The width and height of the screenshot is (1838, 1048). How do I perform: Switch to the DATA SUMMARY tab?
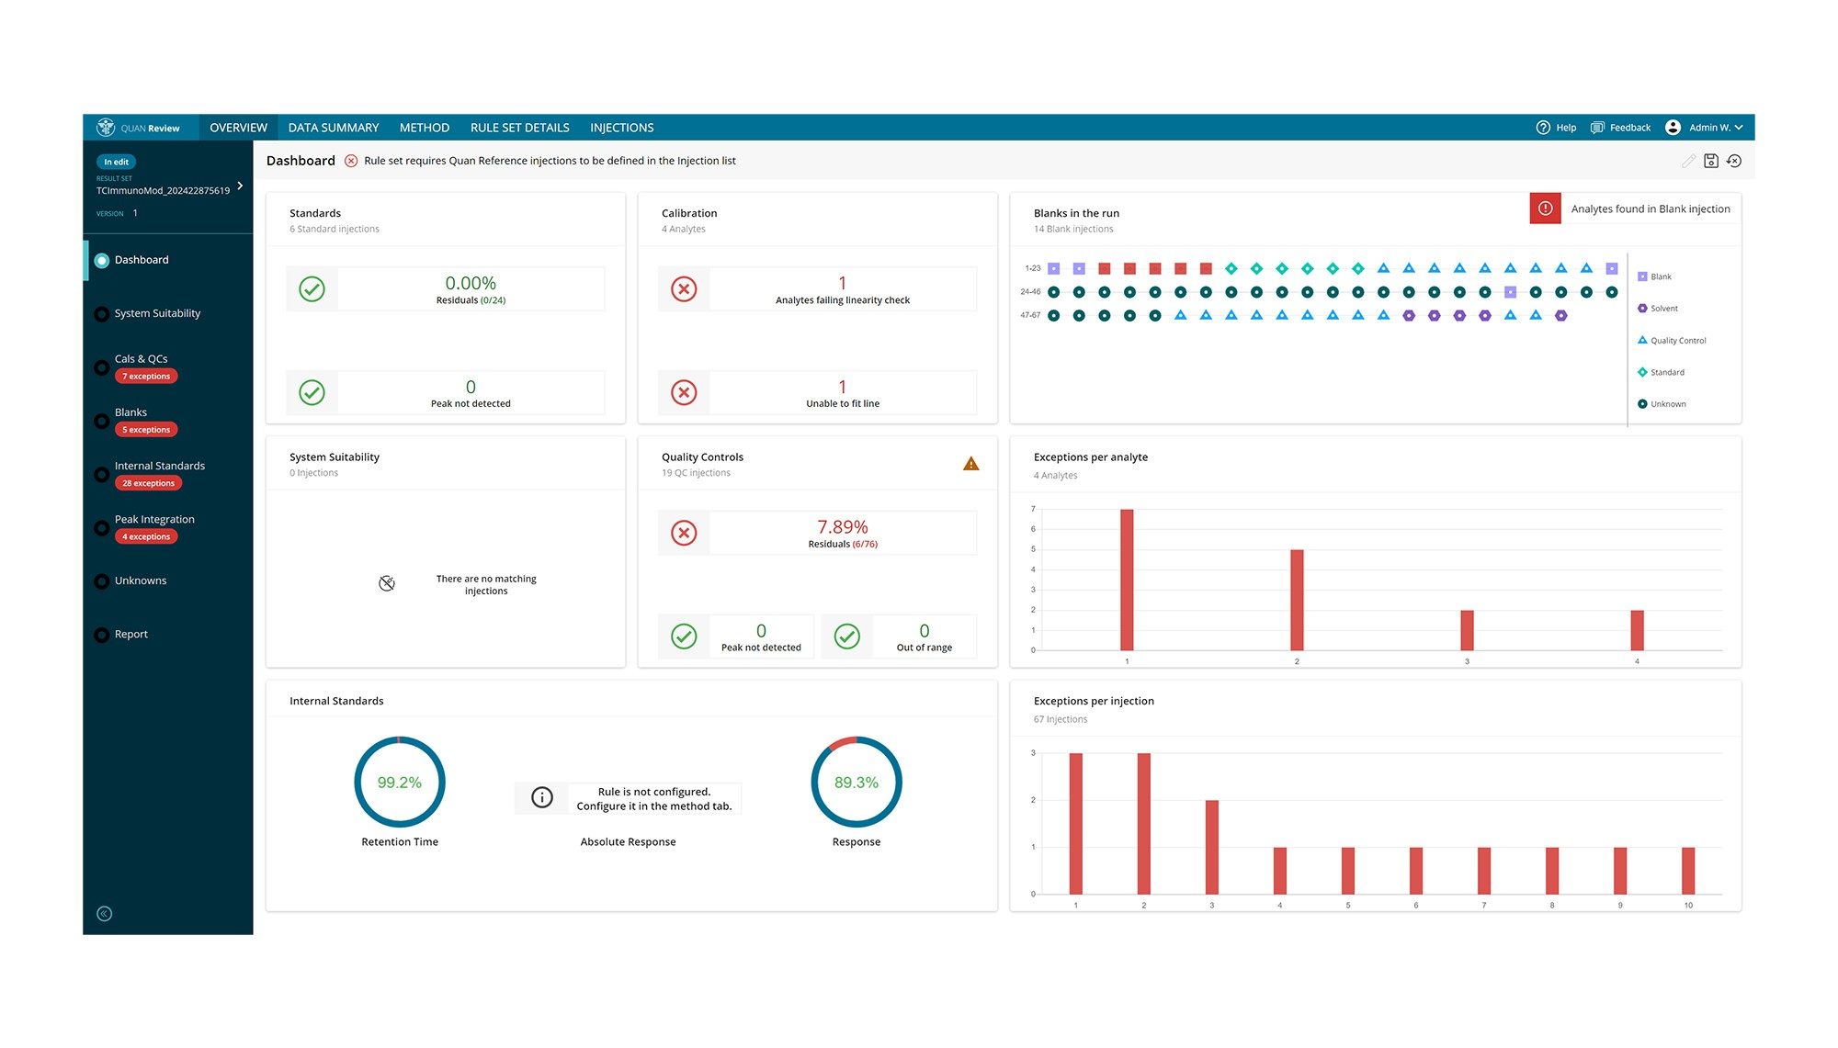pos(333,127)
